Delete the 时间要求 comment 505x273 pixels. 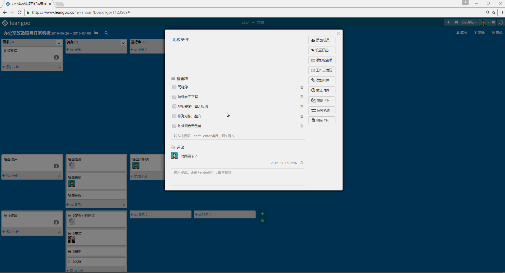[302, 163]
